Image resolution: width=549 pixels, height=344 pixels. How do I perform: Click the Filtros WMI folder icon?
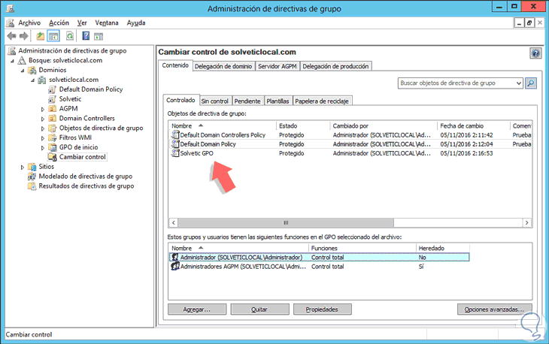[x=52, y=137]
